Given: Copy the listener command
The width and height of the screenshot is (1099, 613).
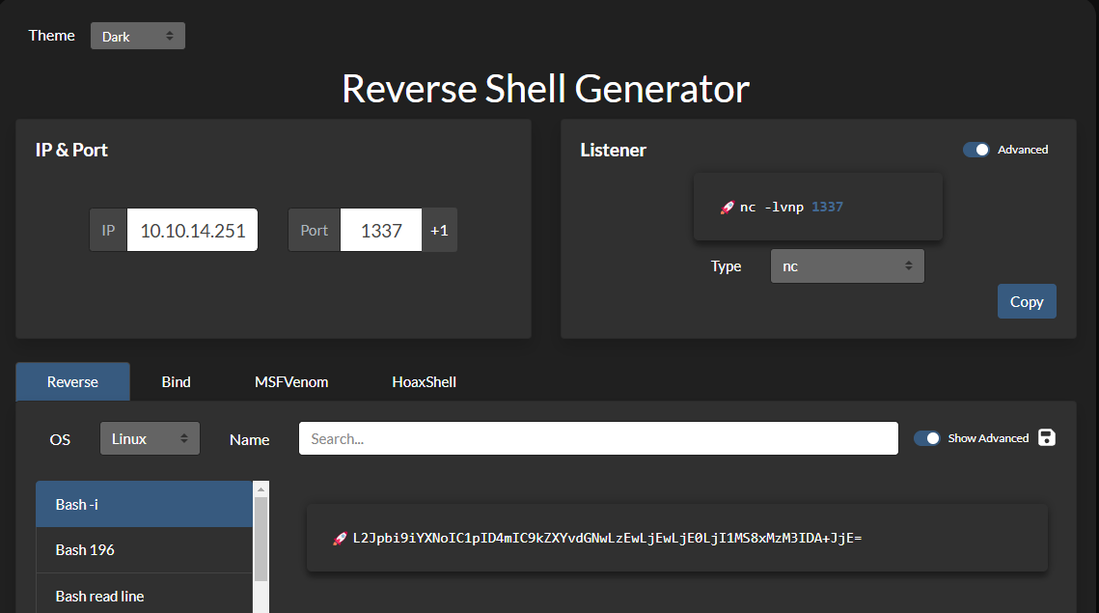Looking at the screenshot, I should point(1027,301).
